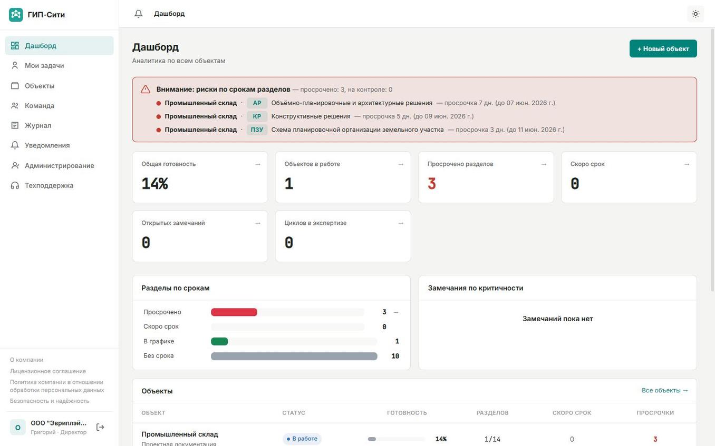715x446 pixels.
Task: Click the Без срока count 10
Action: [x=395, y=356]
